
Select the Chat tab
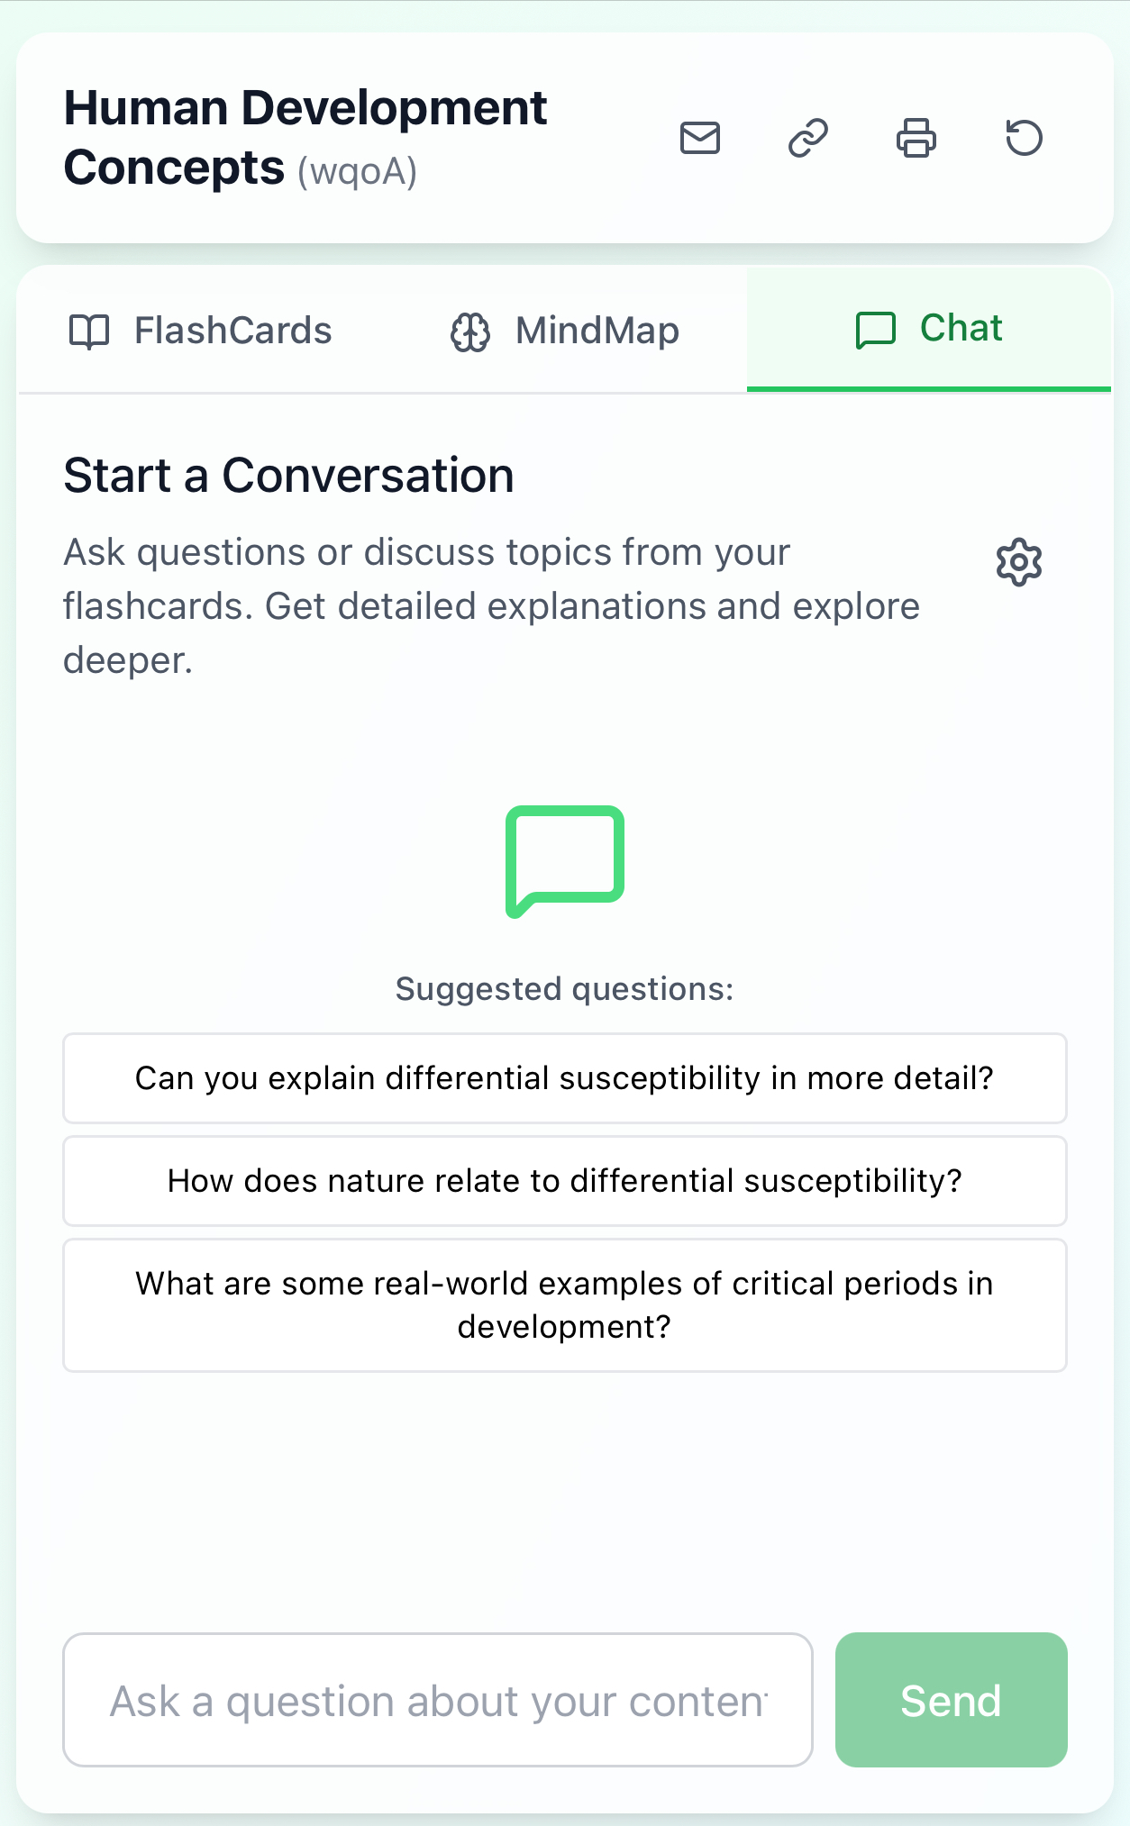pyautogui.click(x=929, y=329)
